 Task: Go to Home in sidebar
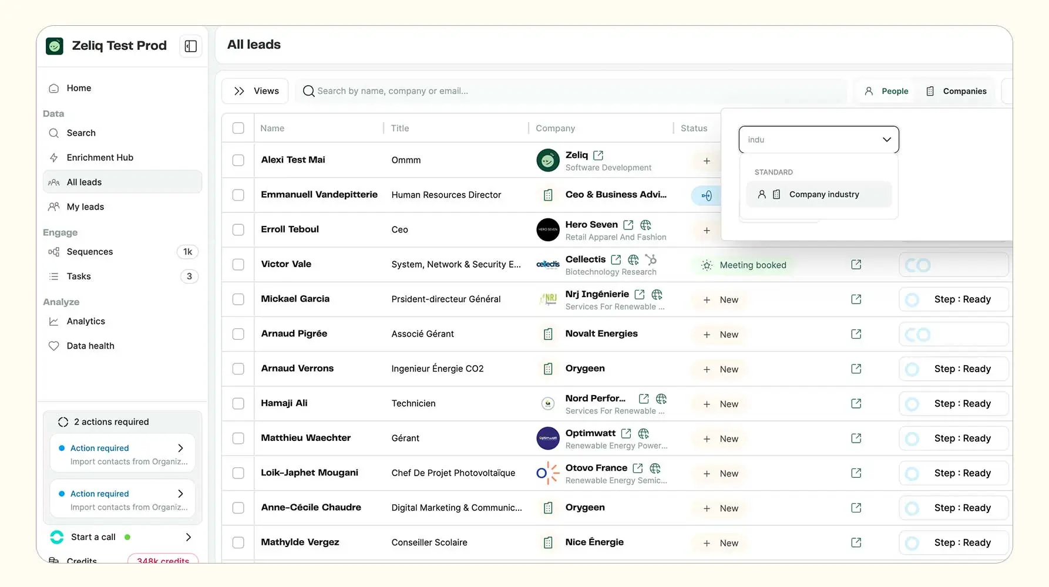click(x=122, y=88)
